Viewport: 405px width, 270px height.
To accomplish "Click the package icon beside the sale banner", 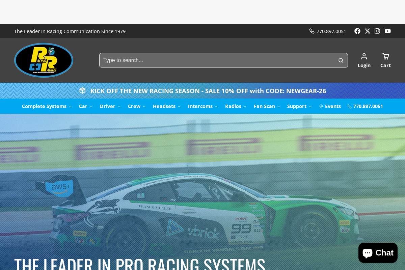I will (x=82, y=90).
